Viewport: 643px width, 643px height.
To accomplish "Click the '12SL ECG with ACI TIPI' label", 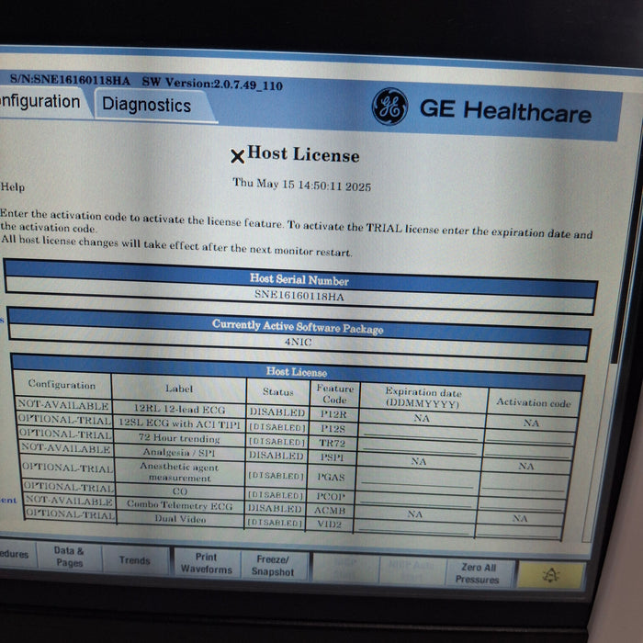I will pos(179,423).
